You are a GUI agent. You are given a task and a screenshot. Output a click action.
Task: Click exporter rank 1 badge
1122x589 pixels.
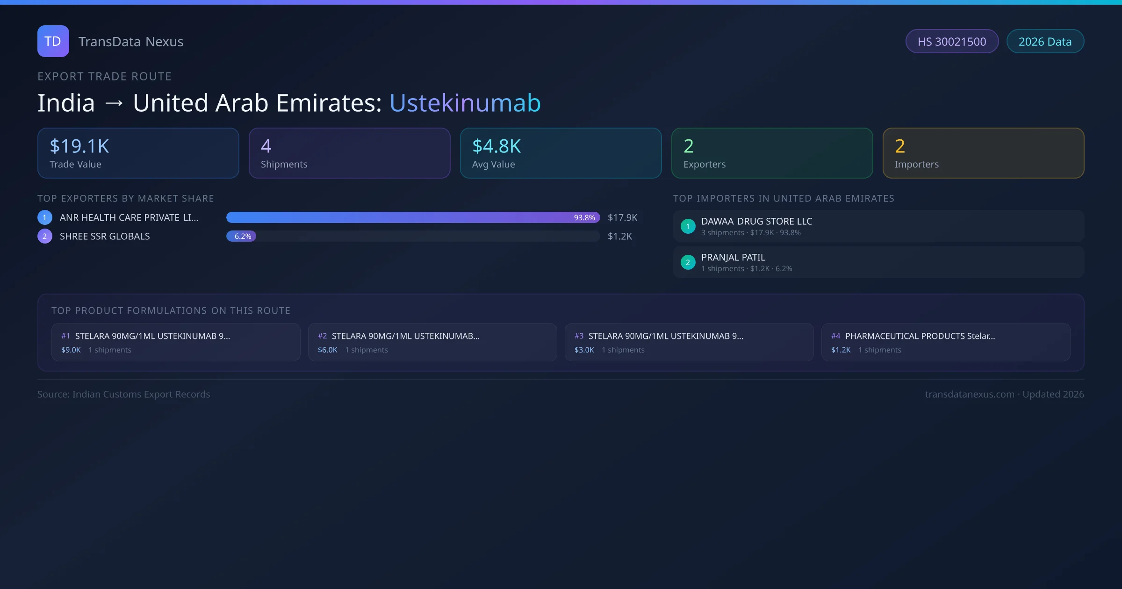45,217
